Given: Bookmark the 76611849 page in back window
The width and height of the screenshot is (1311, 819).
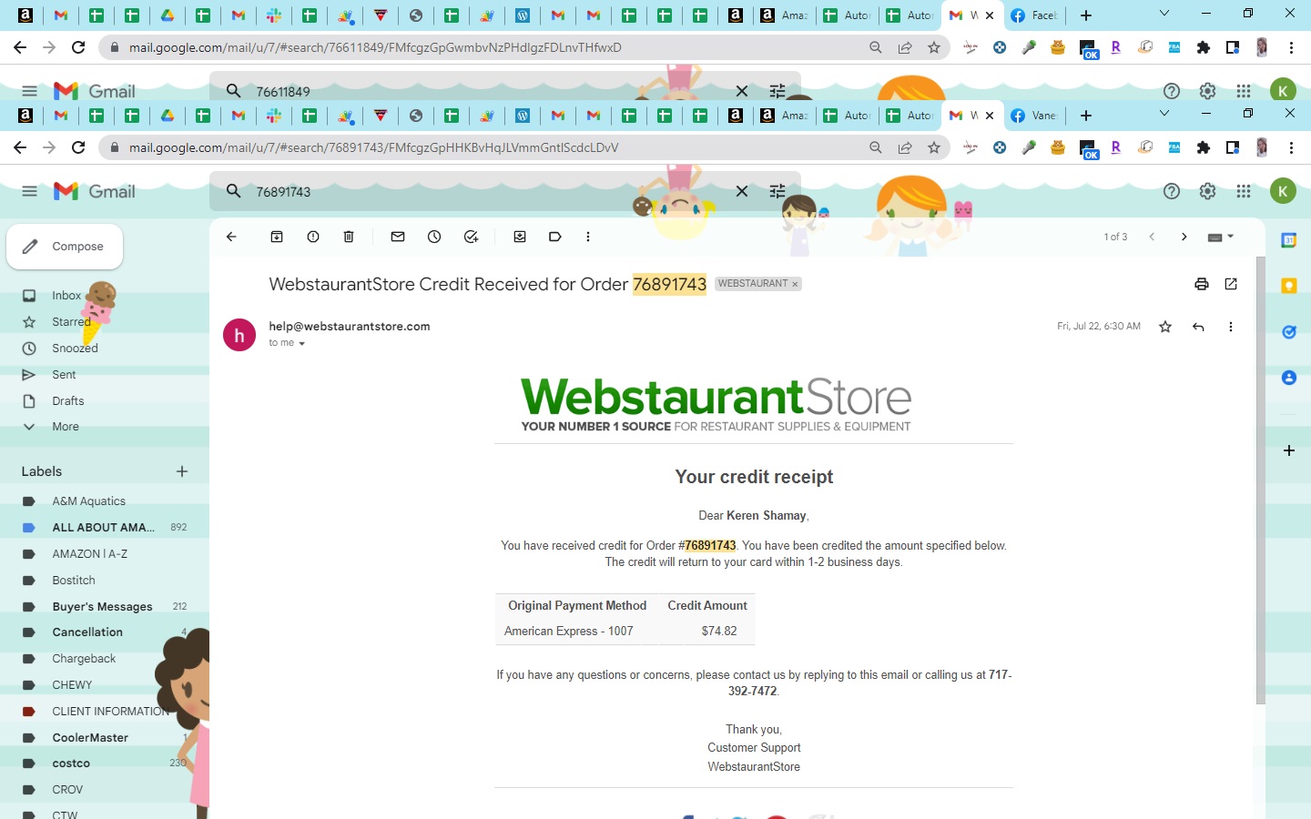Looking at the screenshot, I should click(x=934, y=47).
